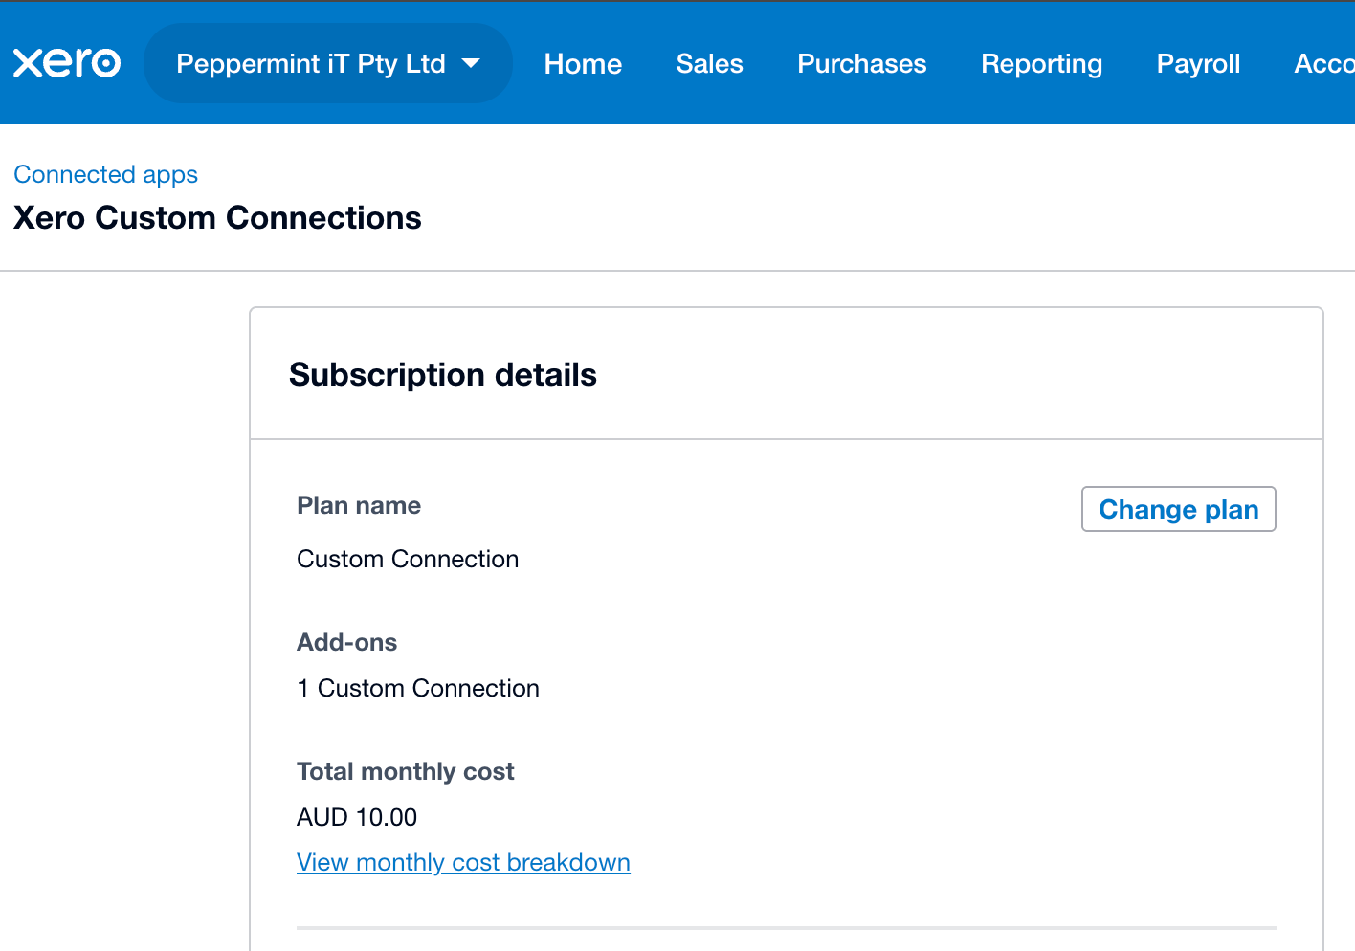Viewport: 1355px width, 951px height.
Task: Click the Plan name label
Action: tap(359, 505)
